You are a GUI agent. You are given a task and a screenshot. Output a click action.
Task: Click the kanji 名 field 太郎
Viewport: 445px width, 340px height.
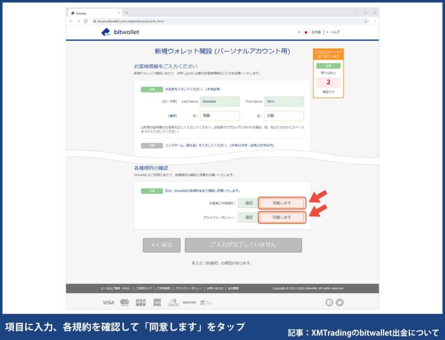pyautogui.click(x=284, y=116)
